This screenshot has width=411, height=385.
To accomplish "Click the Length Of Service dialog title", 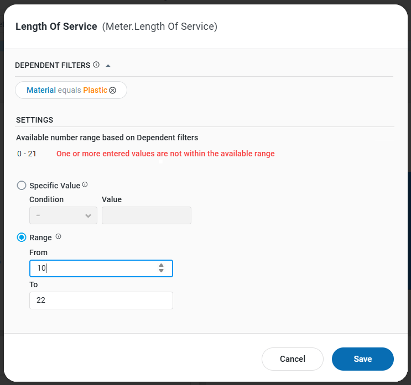I will coord(56,26).
